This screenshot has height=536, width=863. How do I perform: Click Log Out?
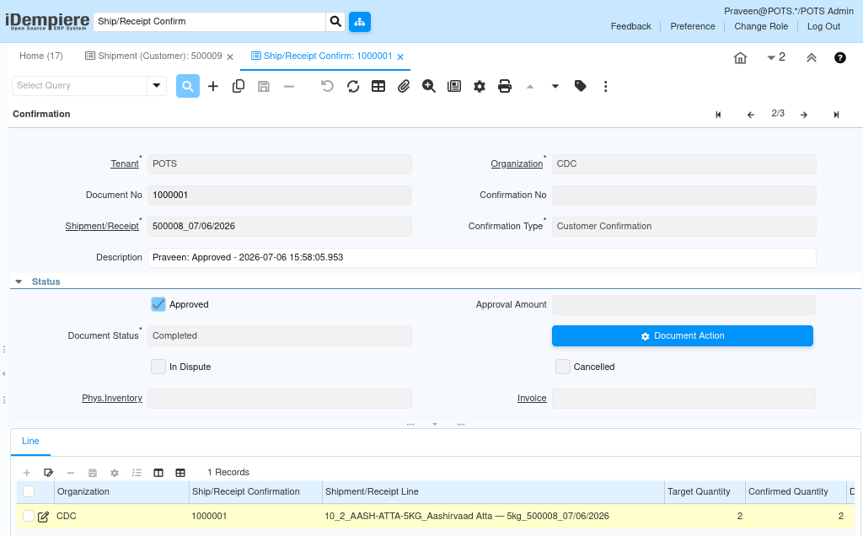point(823,26)
